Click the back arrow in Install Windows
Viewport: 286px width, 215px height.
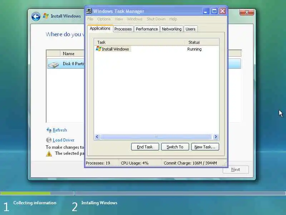pos(36,17)
